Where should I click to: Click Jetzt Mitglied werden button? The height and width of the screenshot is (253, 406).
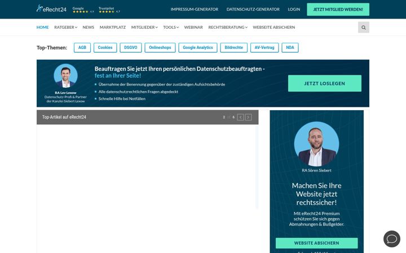point(338,10)
